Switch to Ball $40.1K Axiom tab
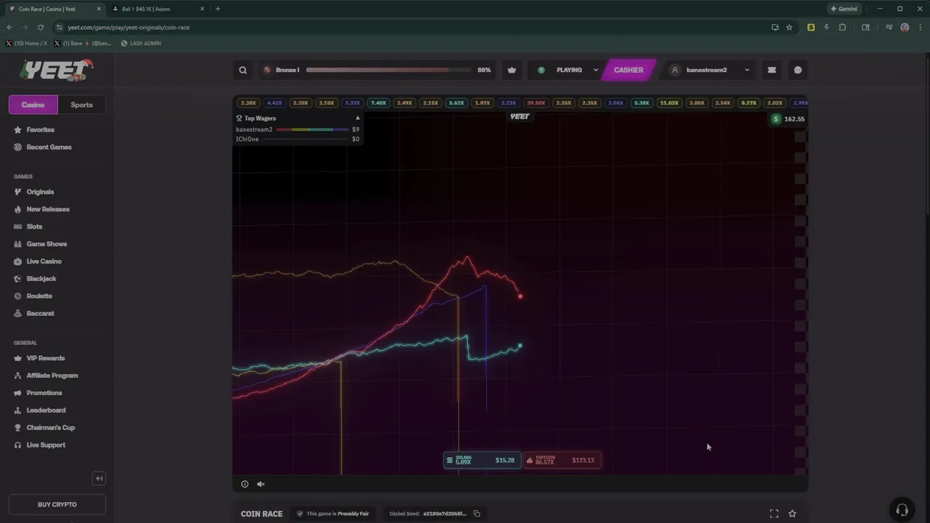The width and height of the screenshot is (930, 523). click(x=158, y=9)
